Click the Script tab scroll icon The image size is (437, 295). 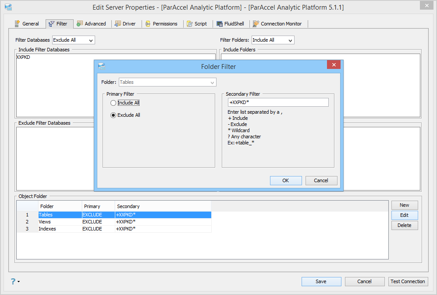[190, 24]
